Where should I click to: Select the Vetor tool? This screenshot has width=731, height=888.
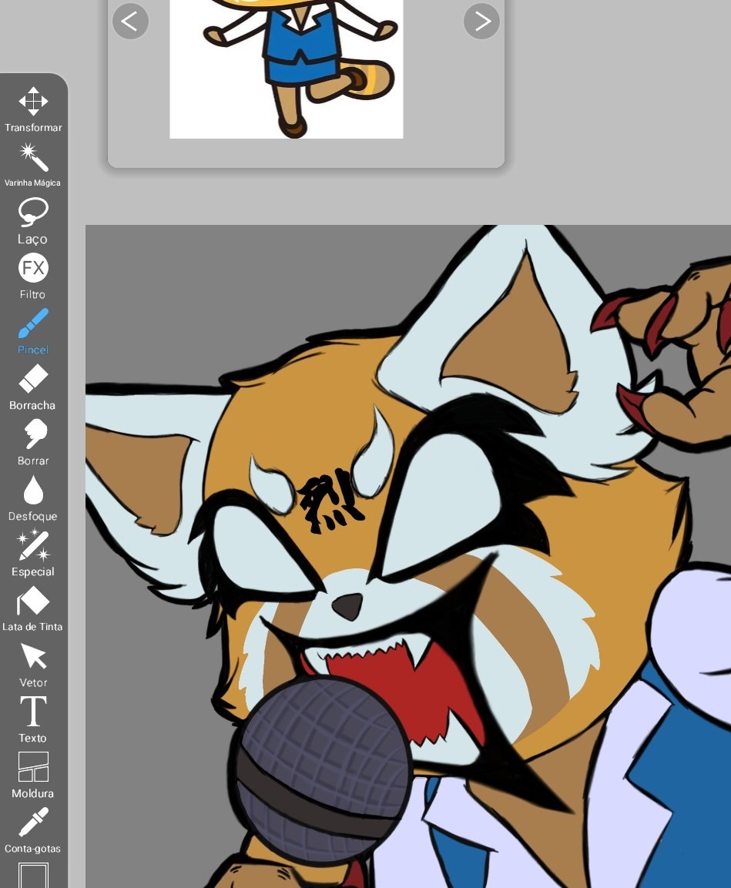33,665
